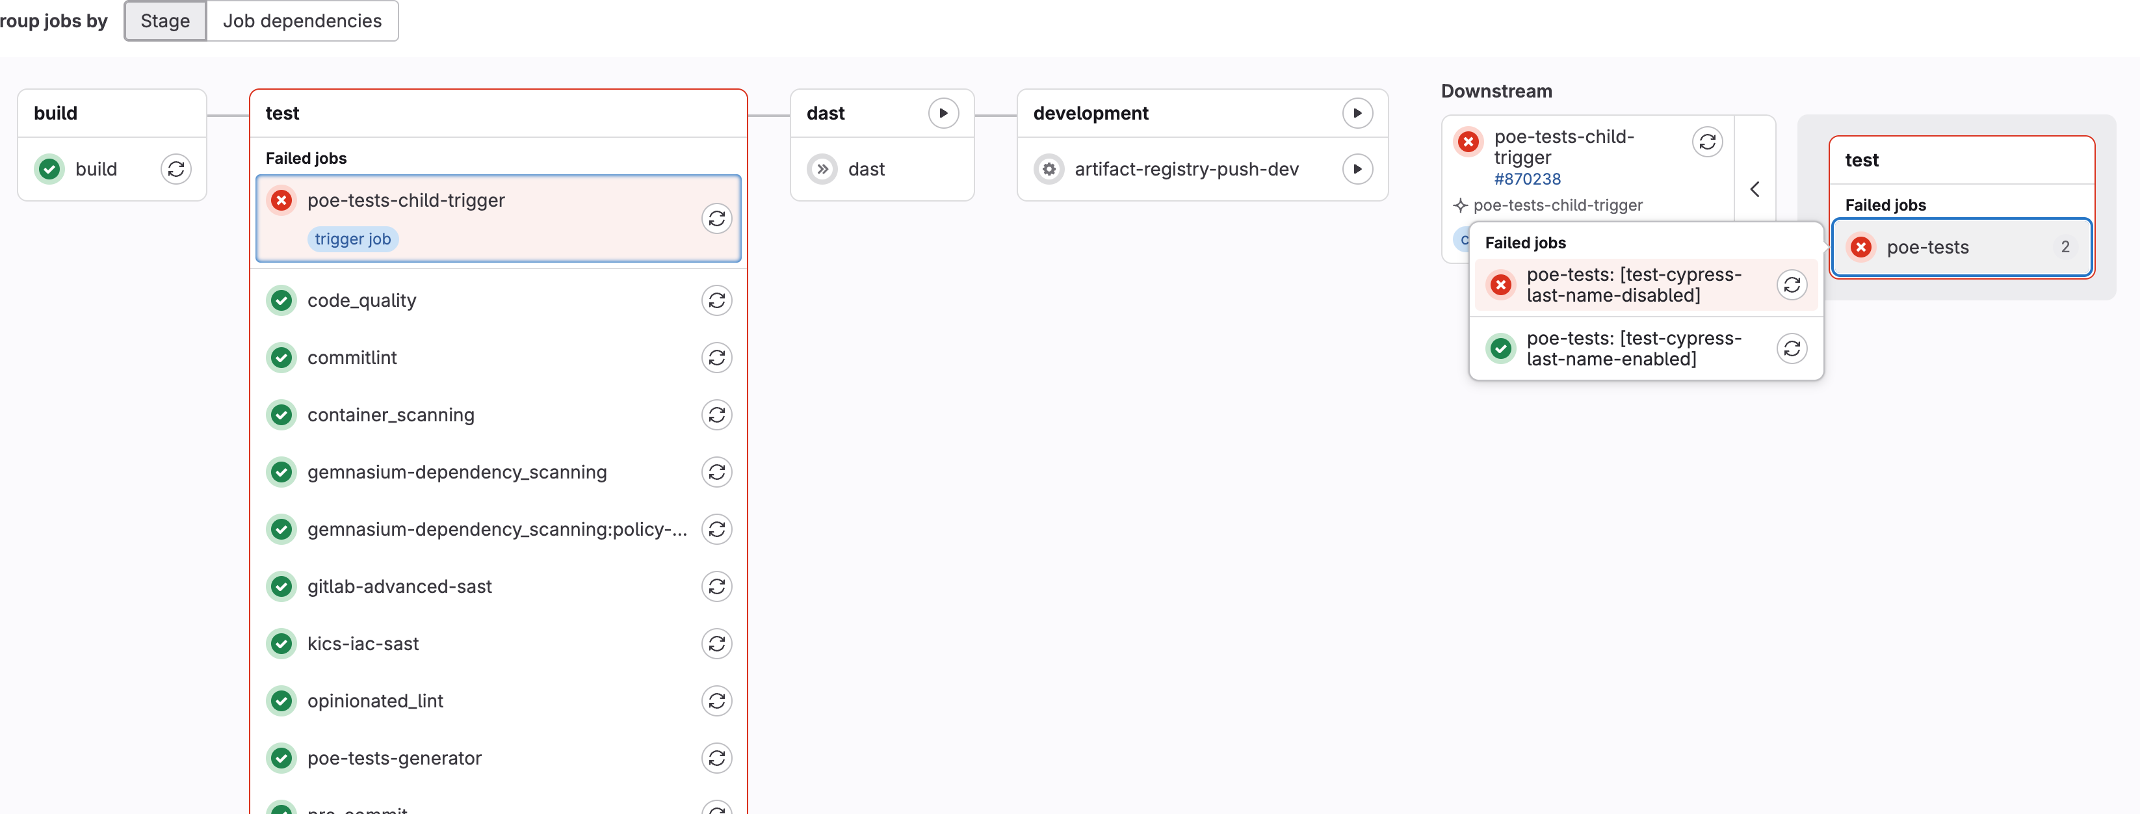Collapse the downstream pipeline with chevron
2140x814 pixels.
(x=1755, y=189)
